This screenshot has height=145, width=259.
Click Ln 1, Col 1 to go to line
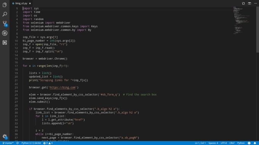(200, 143)
